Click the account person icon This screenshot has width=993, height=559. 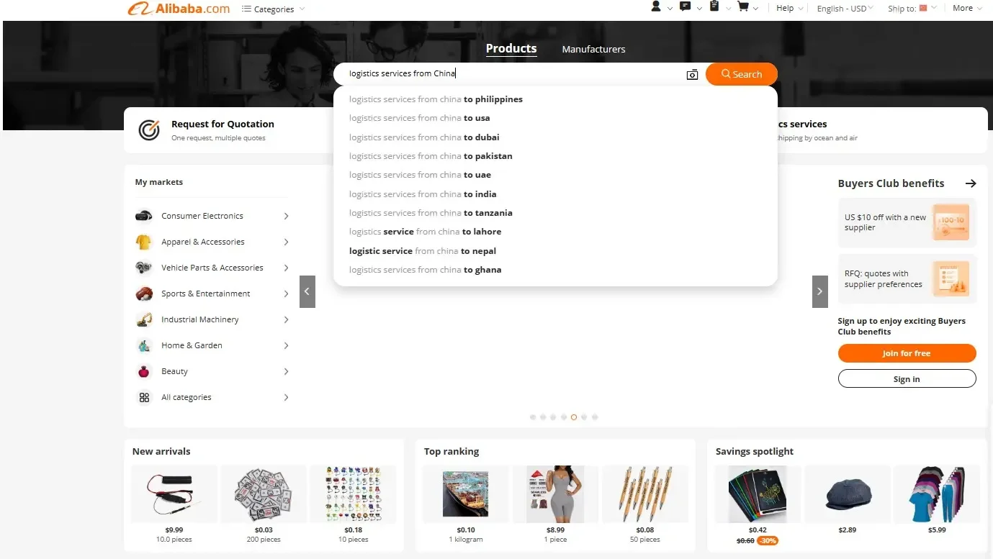pyautogui.click(x=656, y=7)
